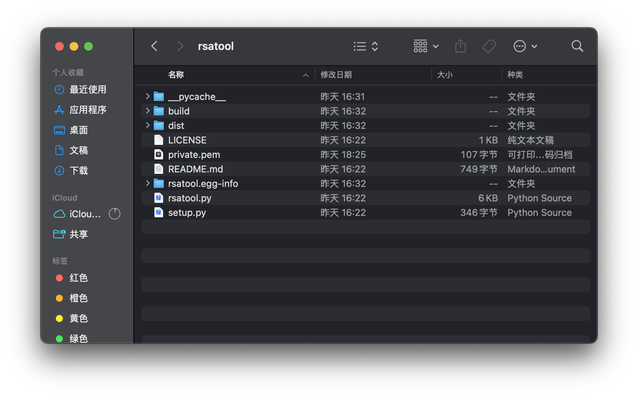Select the LICENSE file name
638x397 pixels.
coord(187,140)
